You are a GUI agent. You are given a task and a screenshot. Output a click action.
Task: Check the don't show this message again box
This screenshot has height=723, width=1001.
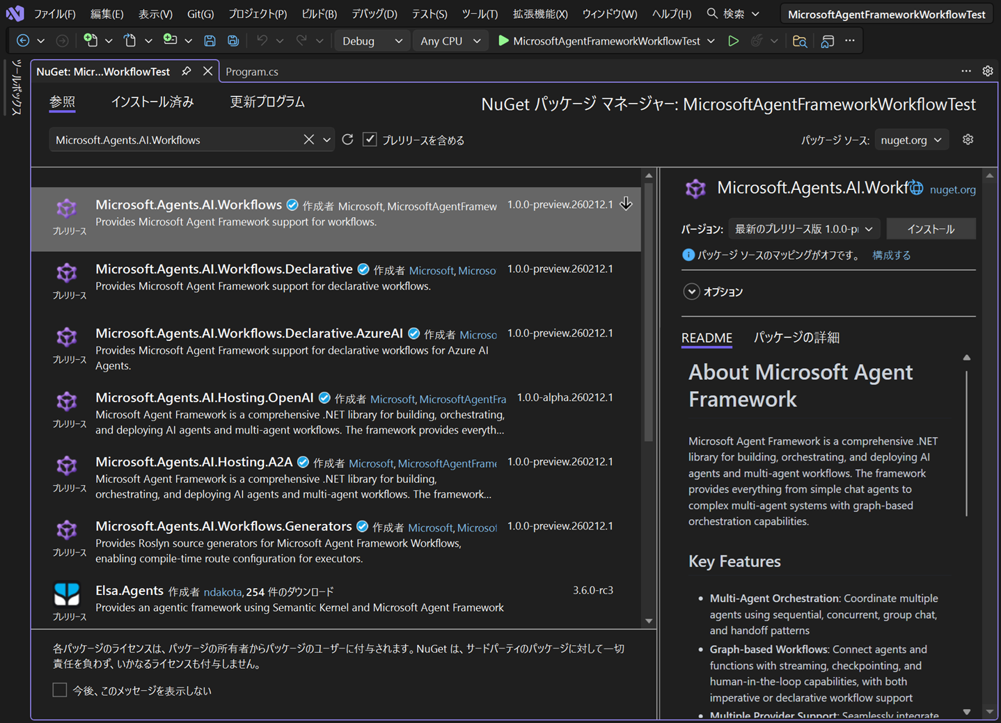(x=60, y=690)
